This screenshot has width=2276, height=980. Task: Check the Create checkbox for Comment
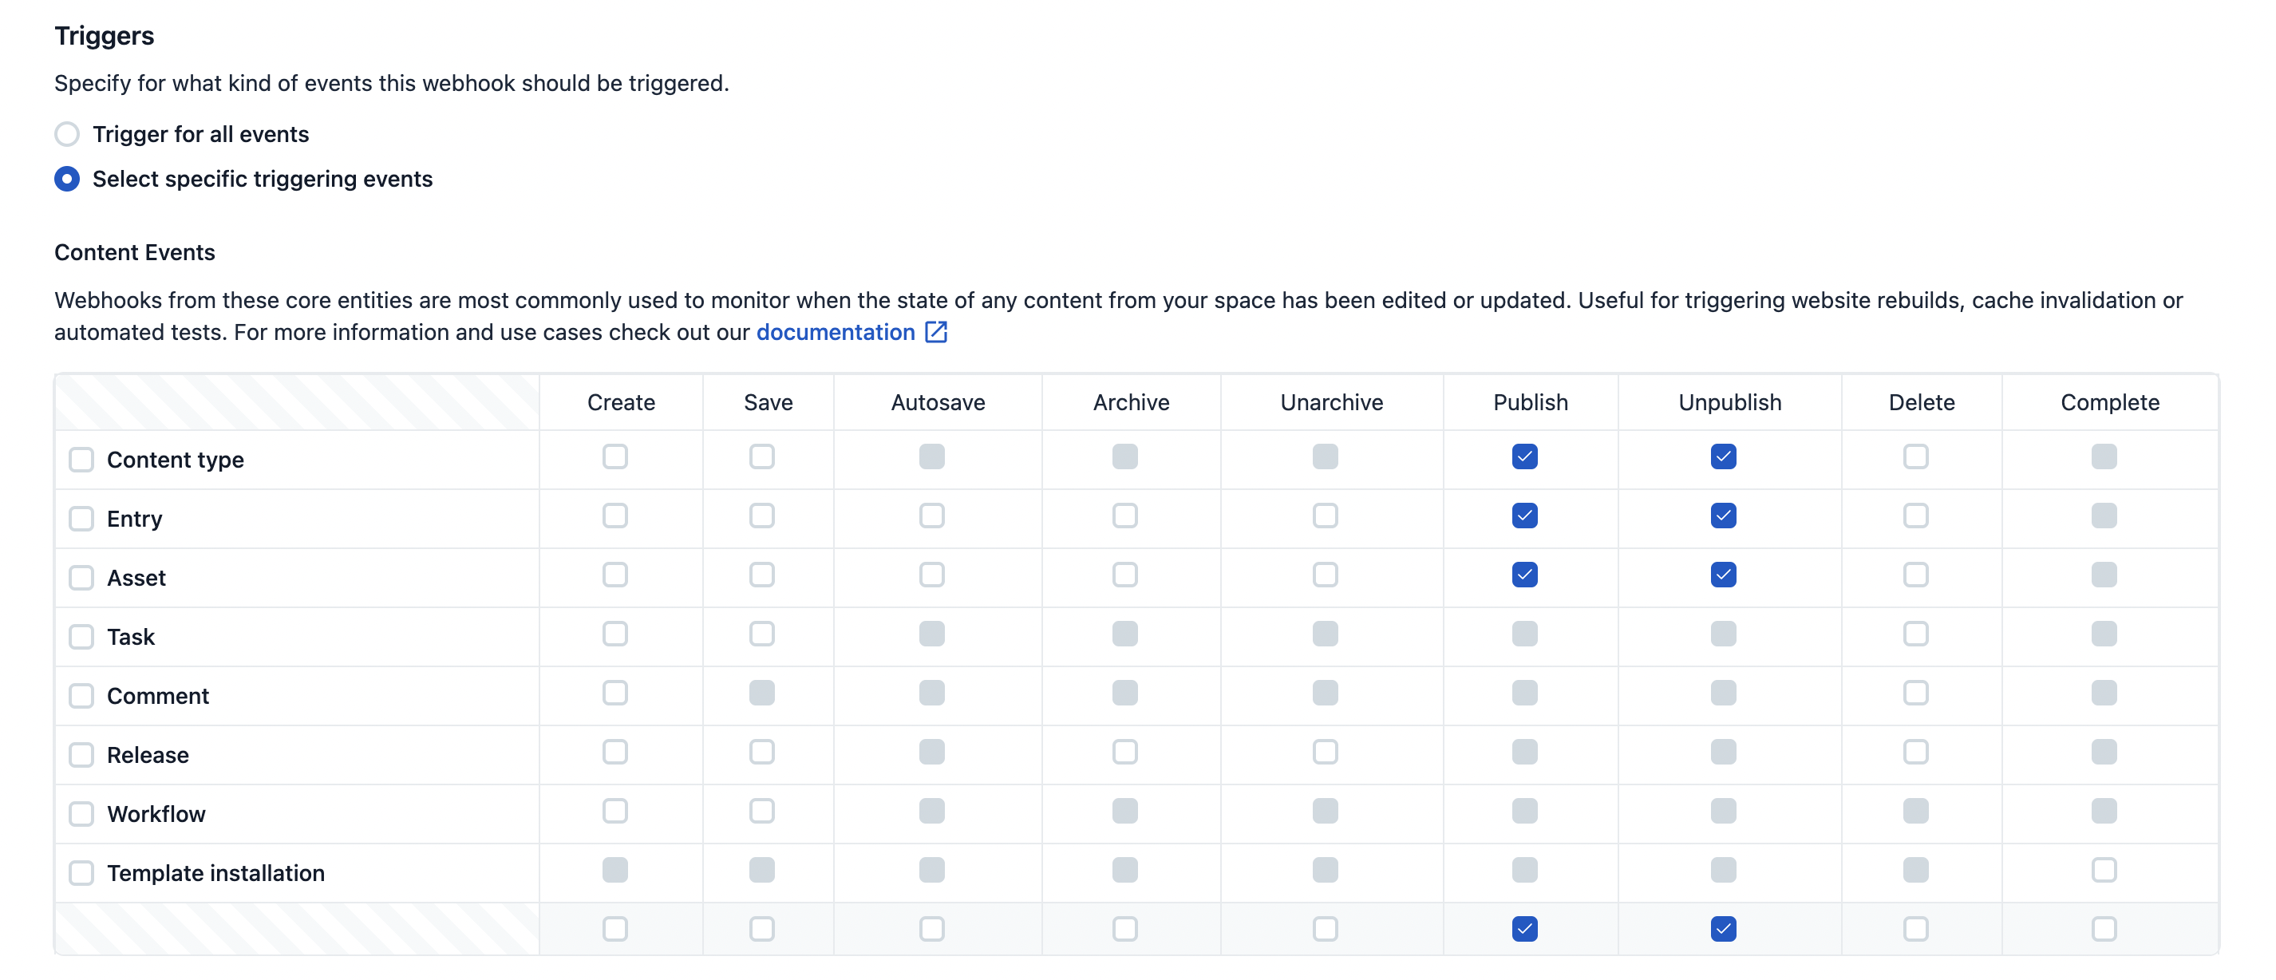pos(616,693)
